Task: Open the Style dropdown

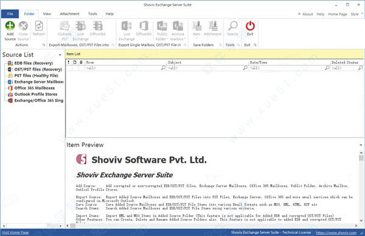Action: point(356,14)
